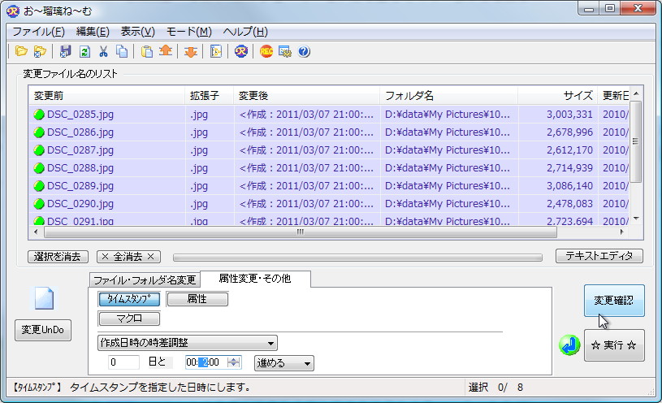
Task: Click the green circular return arrow icon
Action: click(569, 345)
